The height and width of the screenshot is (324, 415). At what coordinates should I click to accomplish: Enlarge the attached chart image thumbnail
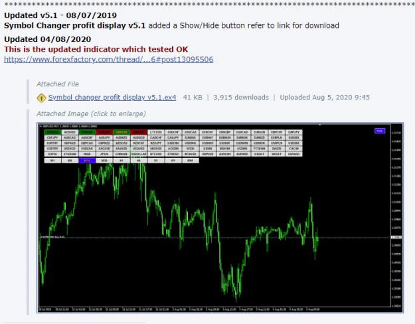(220, 218)
